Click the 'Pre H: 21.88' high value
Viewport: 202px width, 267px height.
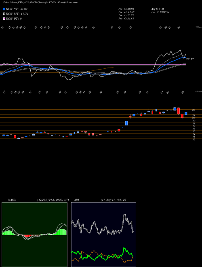point(126,12)
